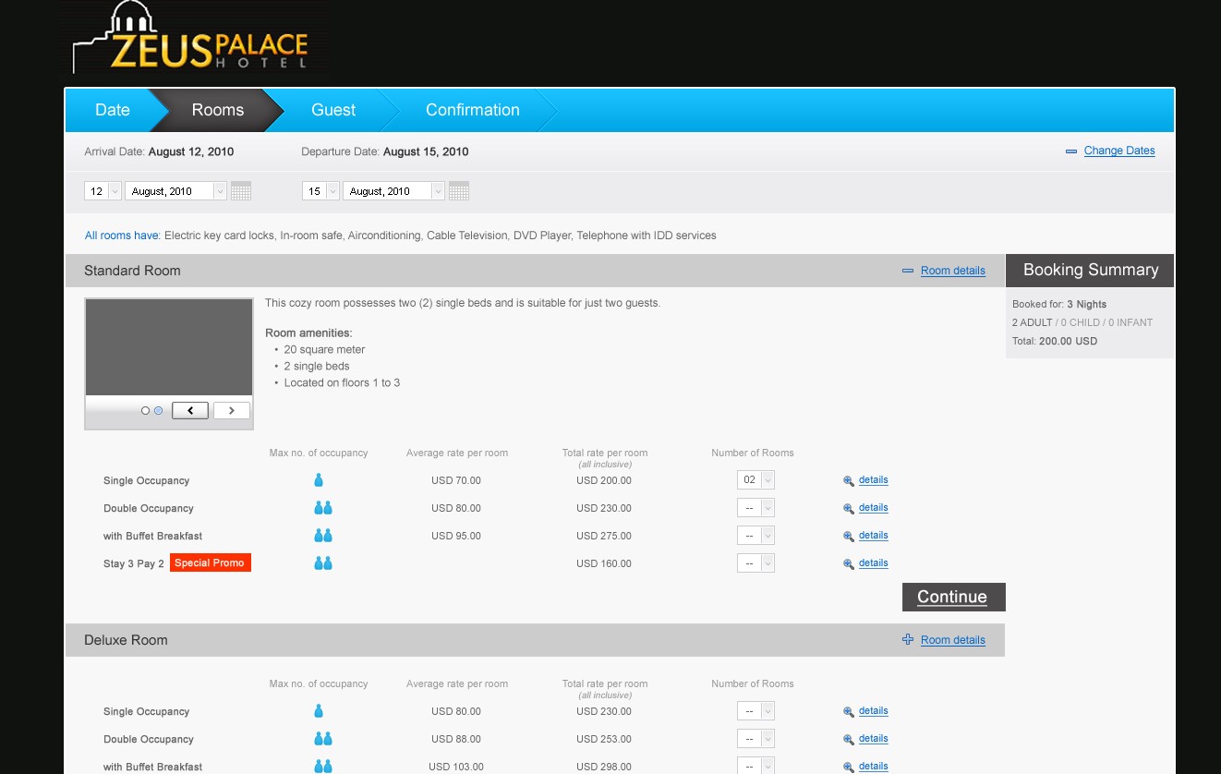Click the Change Dates link
The width and height of the screenshot is (1221, 774).
1119,151
